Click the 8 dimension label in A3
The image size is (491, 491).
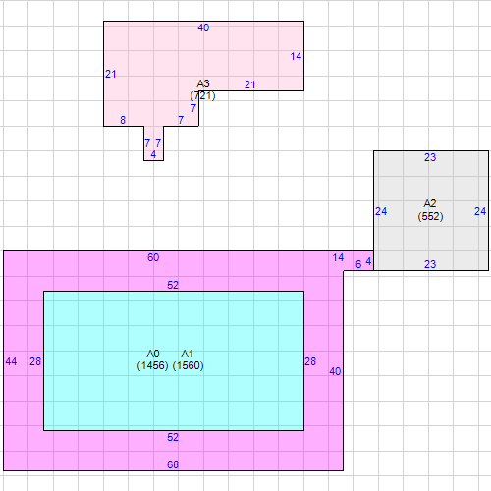point(123,120)
